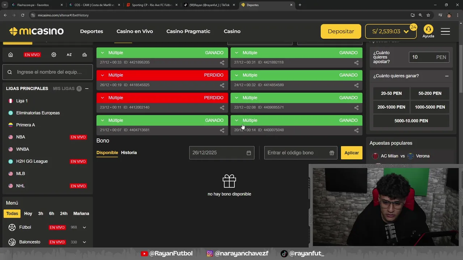Open the statistics bar chart icon
This screenshot has height=260, width=463.
(x=85, y=55)
